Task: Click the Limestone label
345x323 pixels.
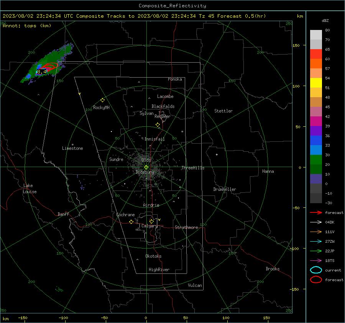Action: [72, 148]
